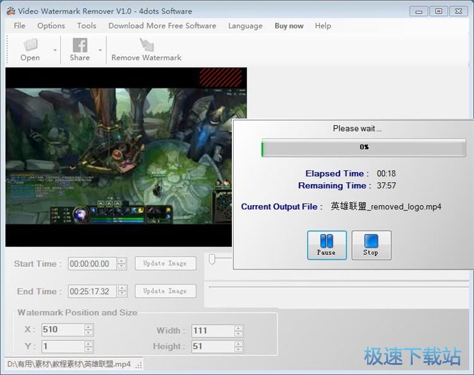Increase watermark X value with up arrow
The height and width of the screenshot is (375, 474).
88,326
